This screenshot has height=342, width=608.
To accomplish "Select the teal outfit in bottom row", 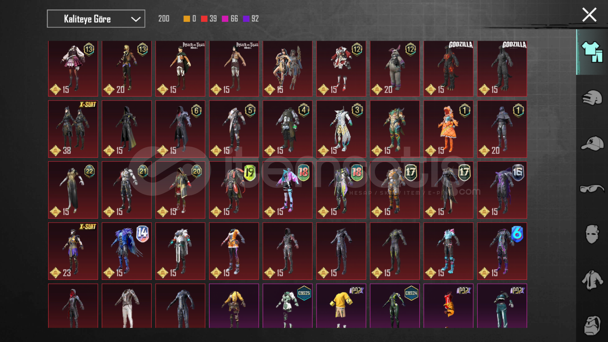I will coord(502,306).
